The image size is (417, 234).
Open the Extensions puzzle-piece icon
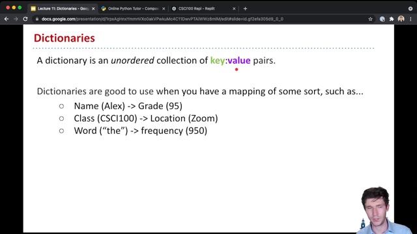pos(392,19)
